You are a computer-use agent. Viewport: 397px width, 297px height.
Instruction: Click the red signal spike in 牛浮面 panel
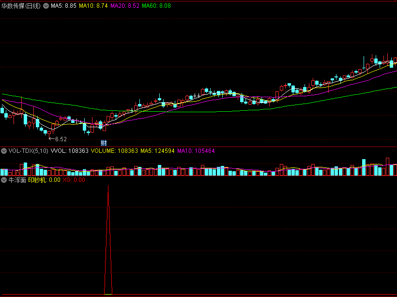pyautogui.click(x=108, y=240)
